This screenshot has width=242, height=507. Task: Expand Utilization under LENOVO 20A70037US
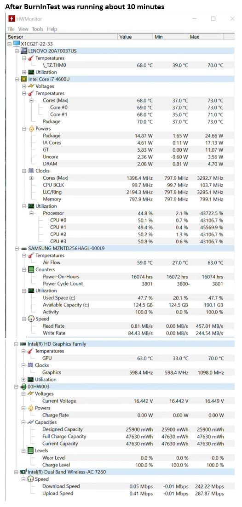coord(24,72)
